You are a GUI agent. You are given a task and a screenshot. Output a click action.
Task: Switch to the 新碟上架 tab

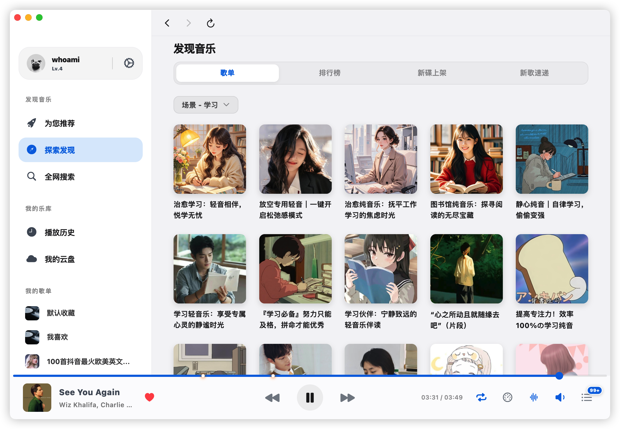[431, 73]
